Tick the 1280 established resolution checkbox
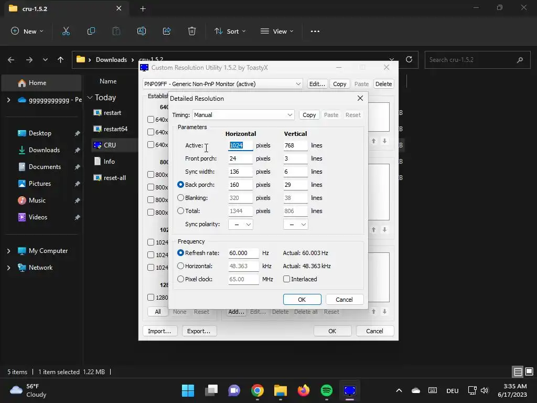The height and width of the screenshot is (403, 537). (x=151, y=298)
